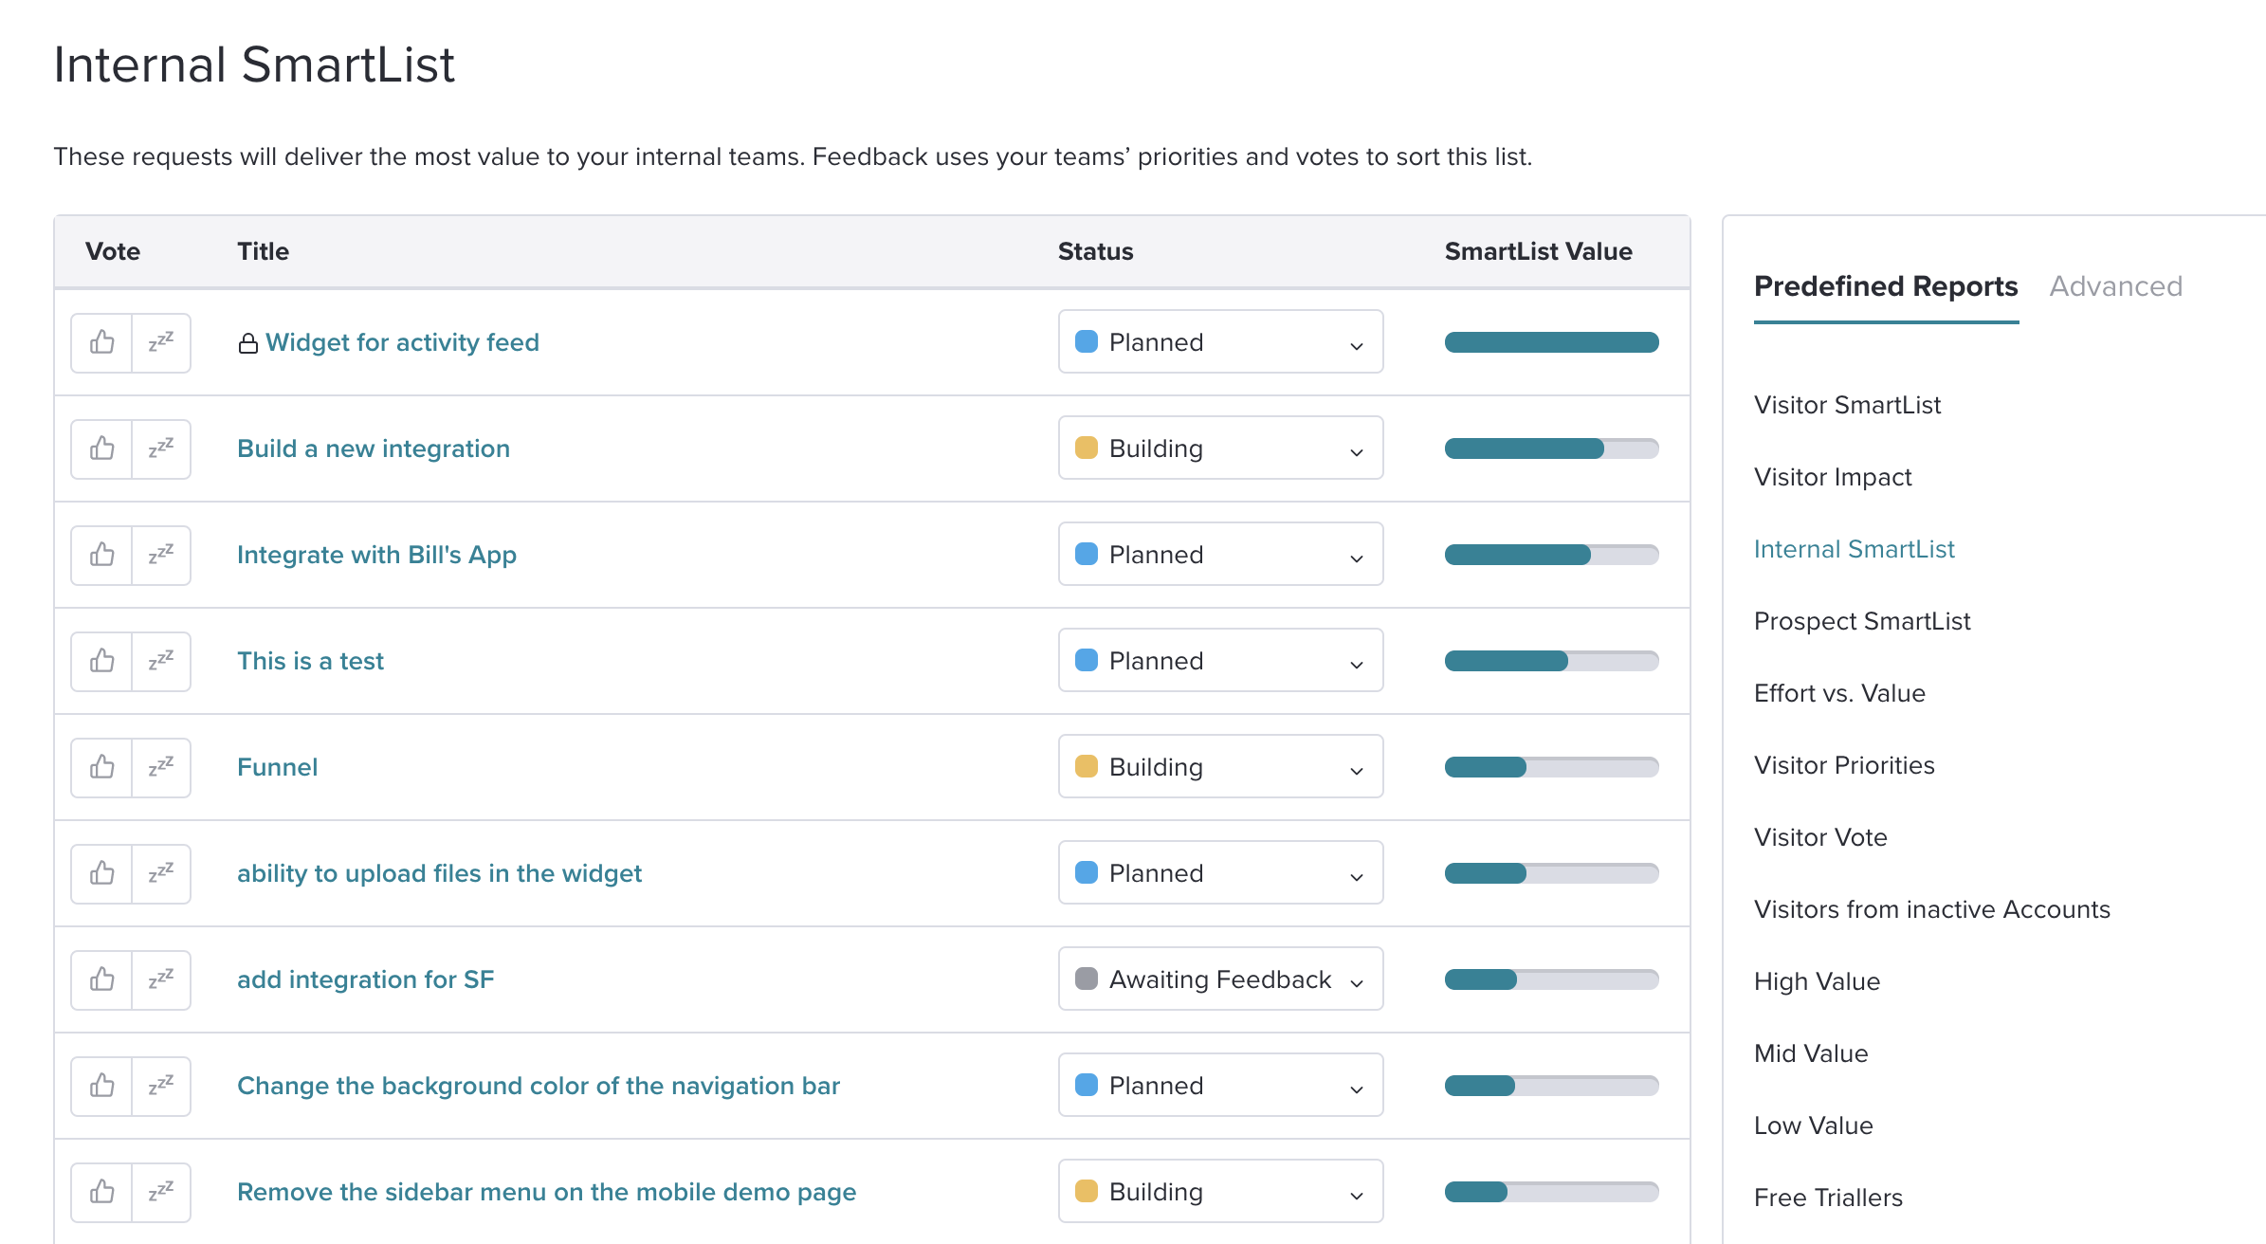Viewport: 2266px width, 1244px height.
Task: Open Visitor Impact report
Action: (x=1833, y=477)
